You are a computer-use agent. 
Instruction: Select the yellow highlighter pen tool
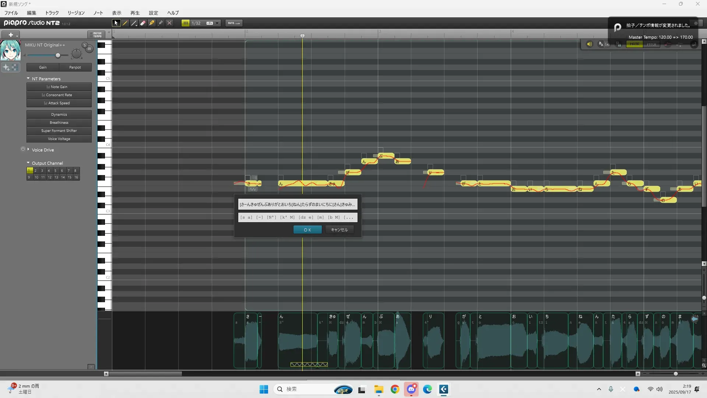[152, 23]
